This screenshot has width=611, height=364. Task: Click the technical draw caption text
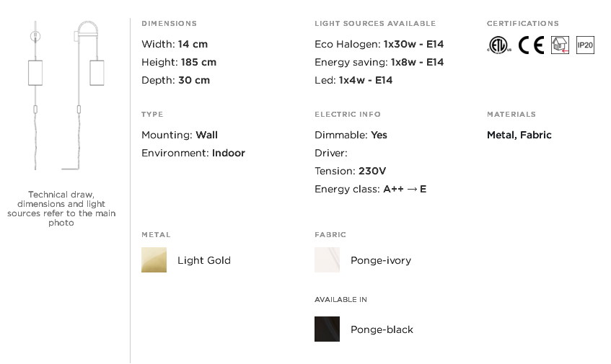pyautogui.click(x=61, y=208)
